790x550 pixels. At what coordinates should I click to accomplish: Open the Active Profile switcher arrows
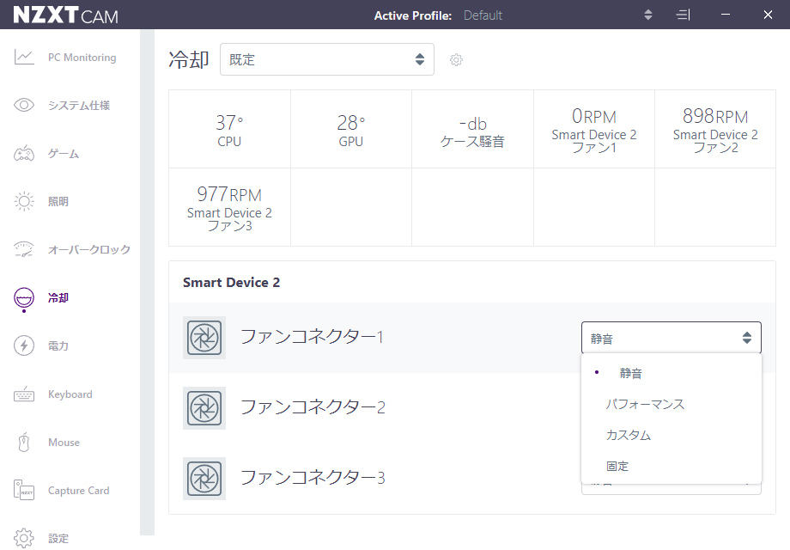click(x=648, y=15)
